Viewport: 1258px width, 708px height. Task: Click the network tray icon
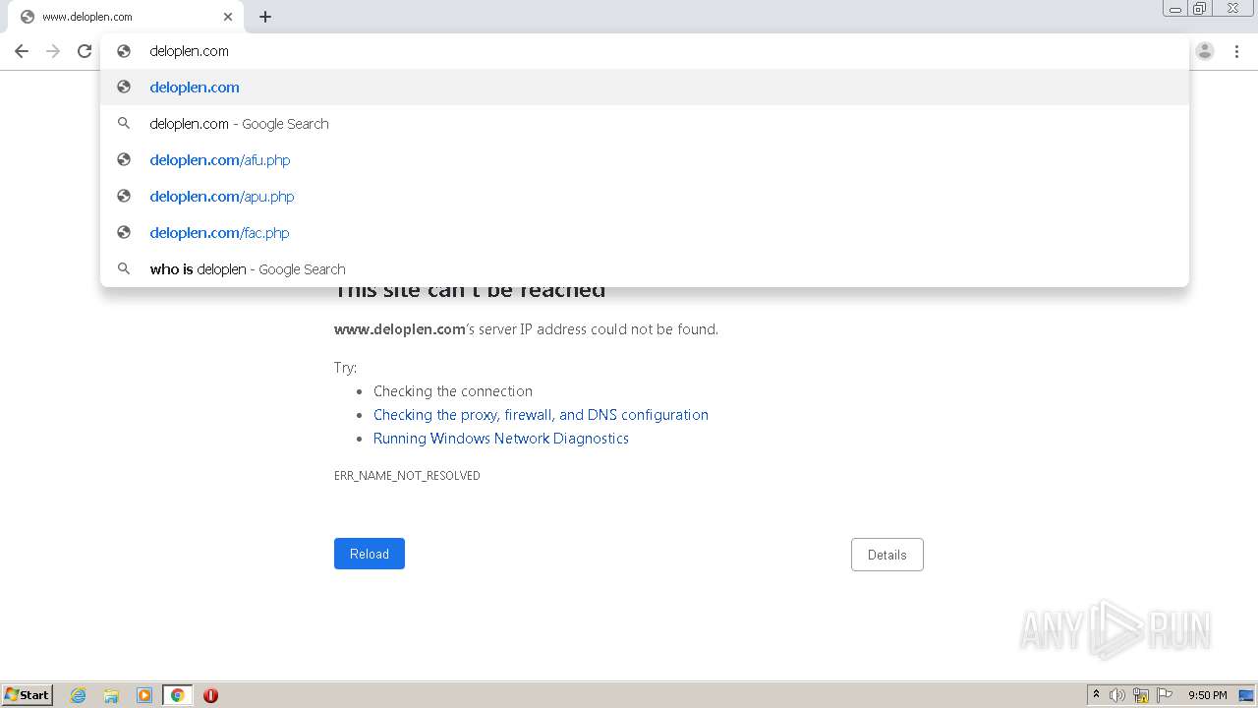(x=1141, y=695)
